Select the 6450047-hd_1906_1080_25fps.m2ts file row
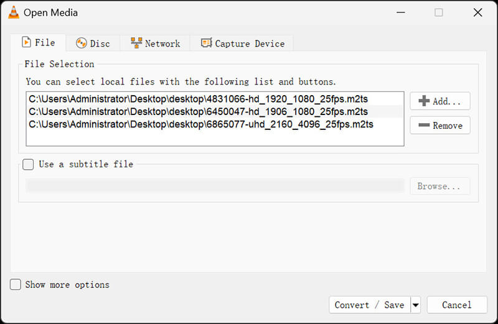The image size is (498, 324). coord(215,112)
